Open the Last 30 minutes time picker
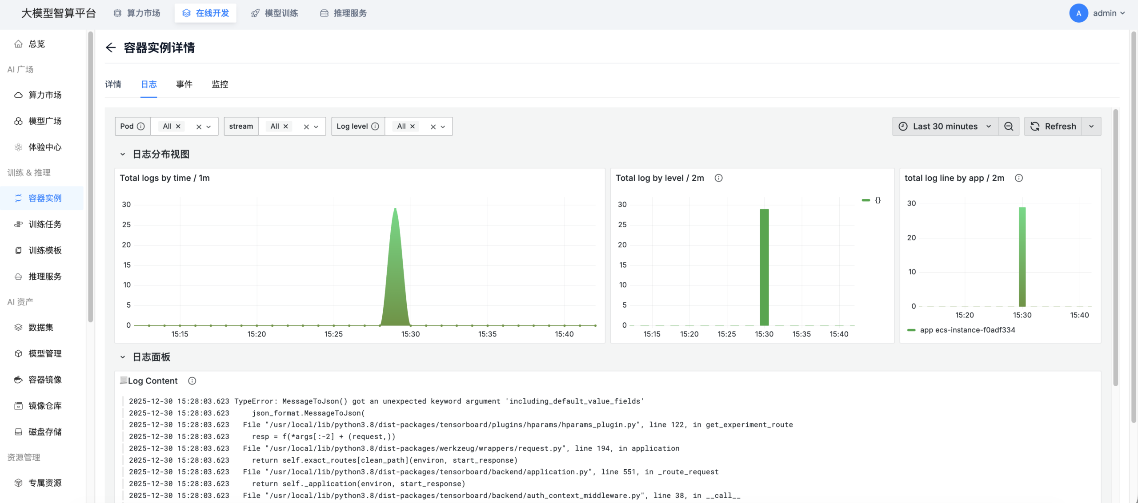 point(945,127)
